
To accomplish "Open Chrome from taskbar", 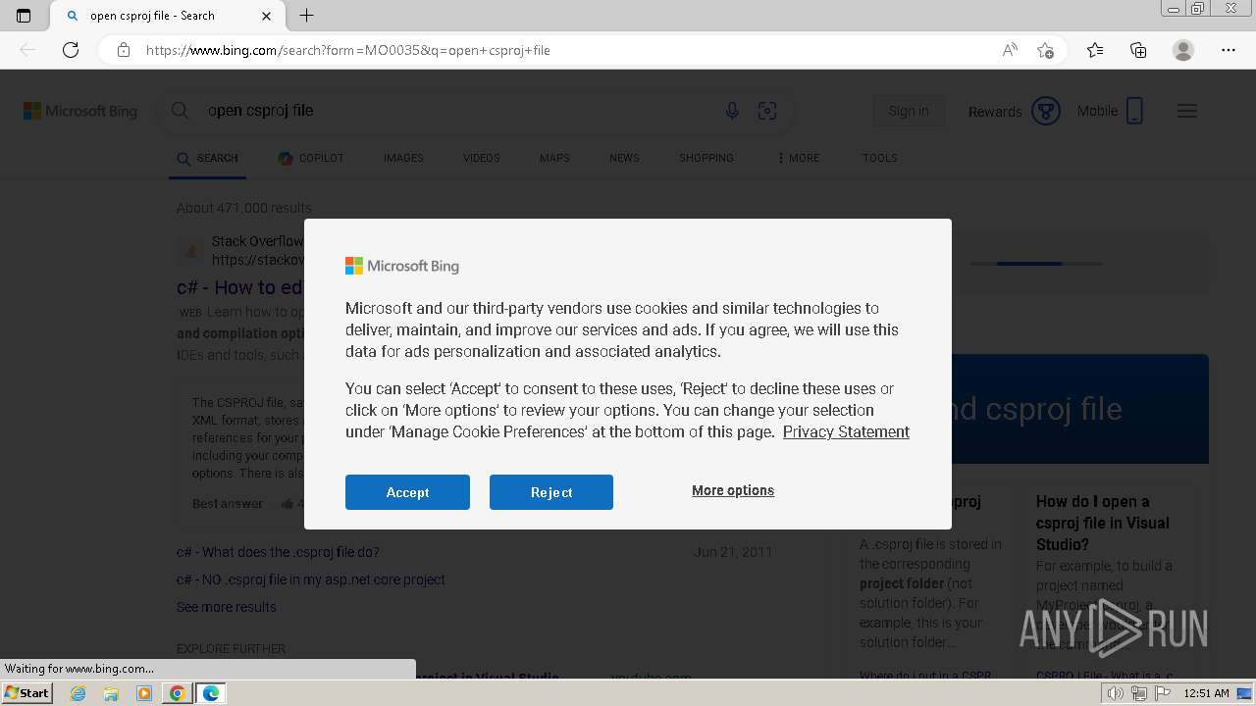I will point(177,693).
